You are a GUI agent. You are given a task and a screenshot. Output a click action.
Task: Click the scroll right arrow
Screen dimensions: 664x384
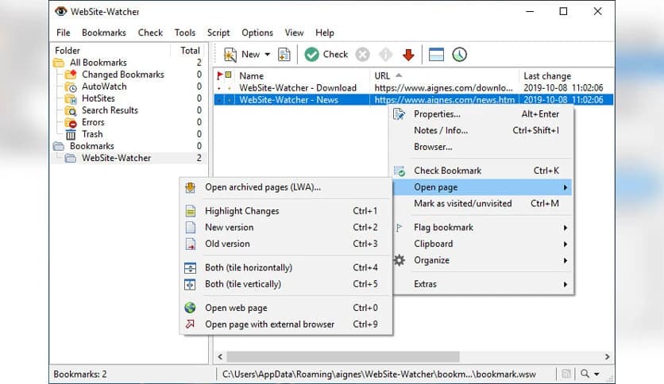[x=608, y=357]
